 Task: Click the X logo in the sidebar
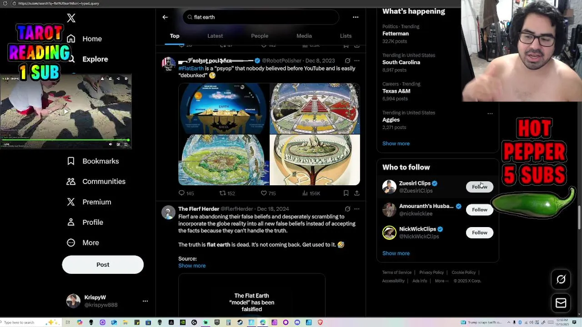tap(71, 18)
